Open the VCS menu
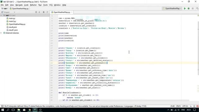 click(51, 5)
